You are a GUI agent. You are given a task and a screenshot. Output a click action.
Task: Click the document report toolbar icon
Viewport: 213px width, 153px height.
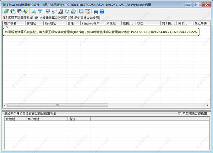click(x=61, y=11)
